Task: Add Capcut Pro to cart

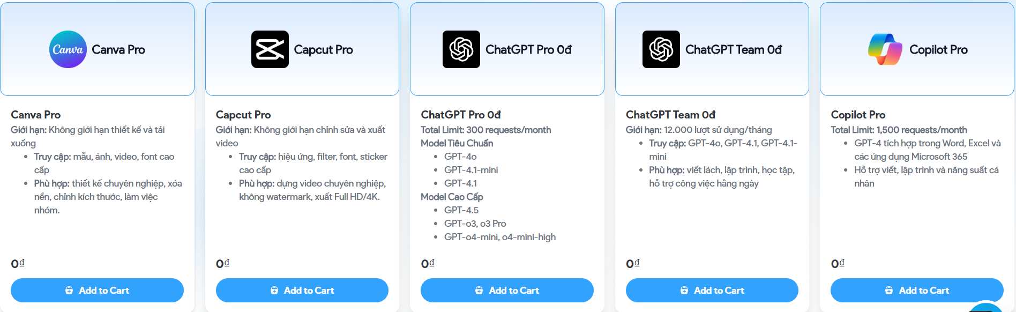Action: pos(302,290)
